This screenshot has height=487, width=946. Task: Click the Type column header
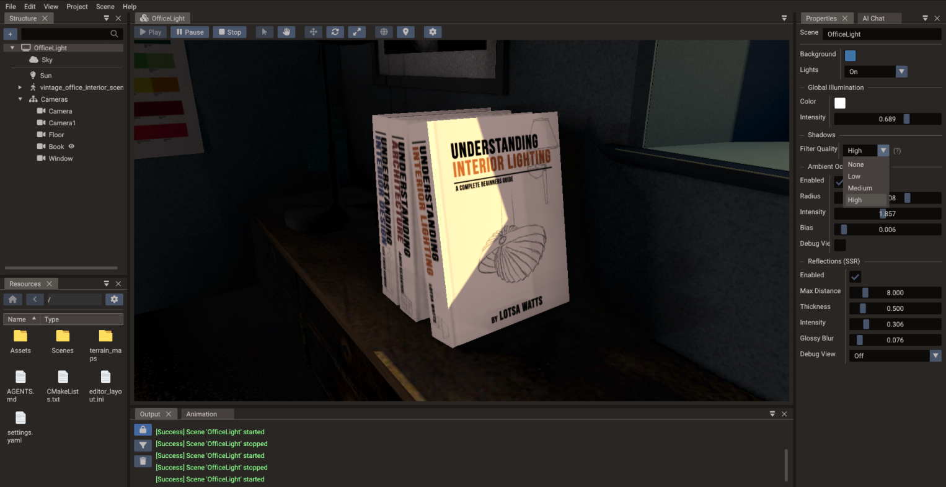tap(82, 319)
